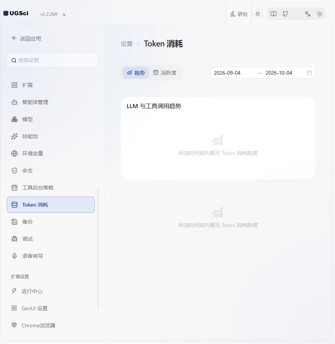The height and width of the screenshot is (344, 335).
Task: Edit end date 2026-10-04
Action: pos(279,73)
